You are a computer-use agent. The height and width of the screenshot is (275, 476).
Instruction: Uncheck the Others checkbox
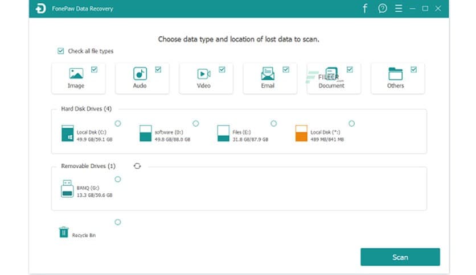coord(413,70)
